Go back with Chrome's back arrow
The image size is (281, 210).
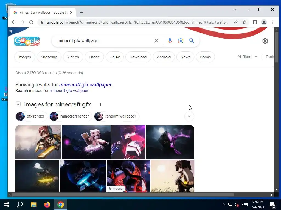coord(14,22)
